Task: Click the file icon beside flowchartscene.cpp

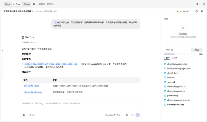Action: [x=165, y=105]
